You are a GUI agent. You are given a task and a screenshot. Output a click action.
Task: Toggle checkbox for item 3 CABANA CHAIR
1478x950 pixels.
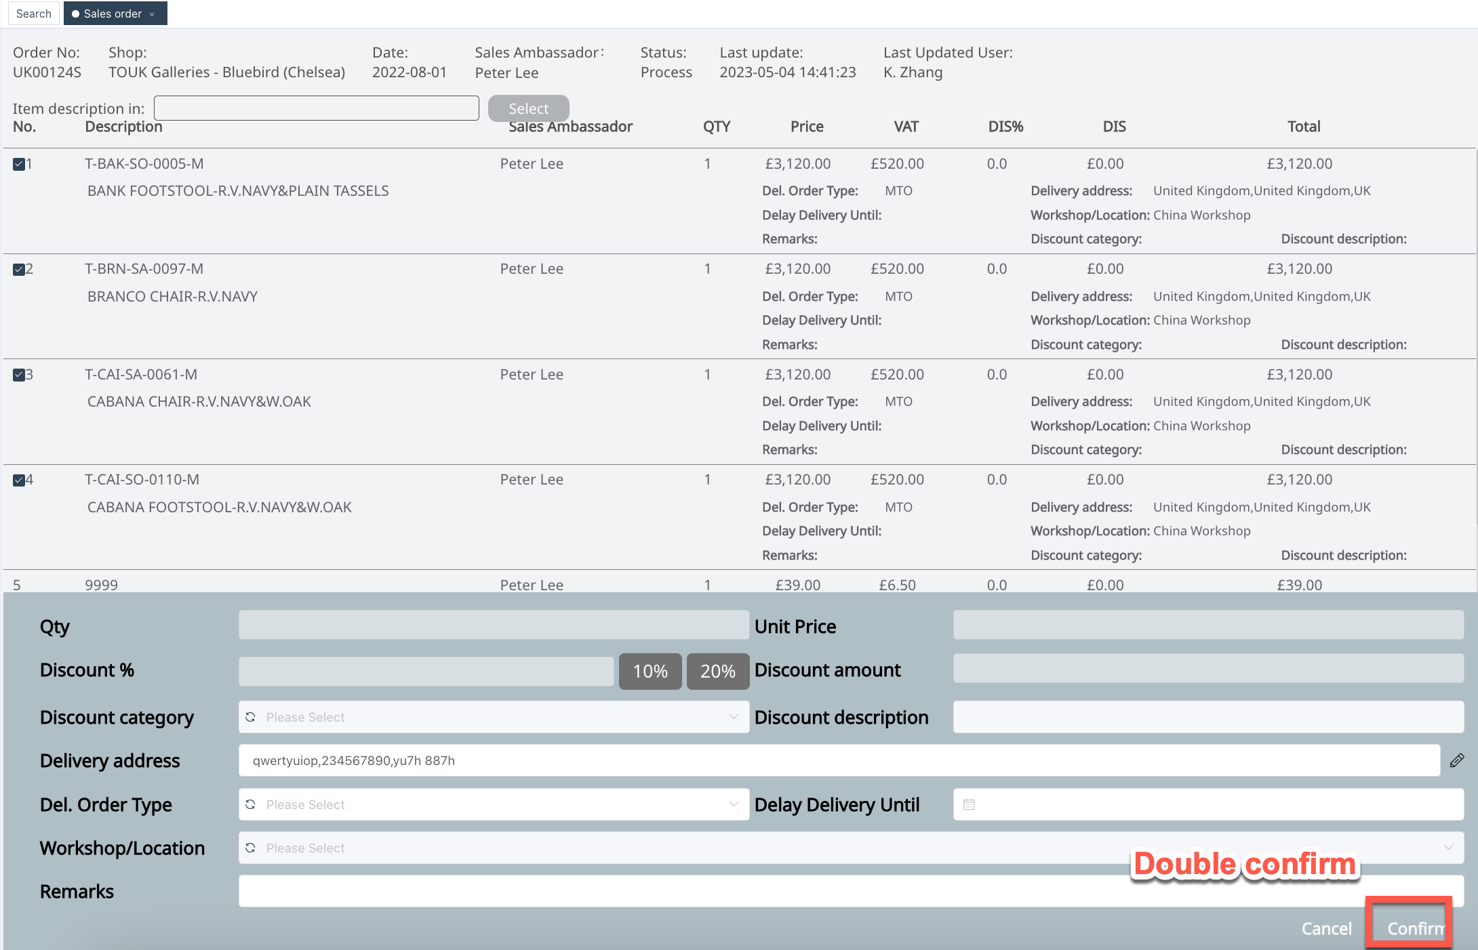[x=19, y=375]
